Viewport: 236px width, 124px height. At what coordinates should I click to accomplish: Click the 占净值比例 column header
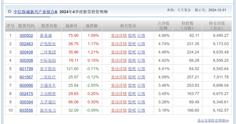[x=164, y=26]
